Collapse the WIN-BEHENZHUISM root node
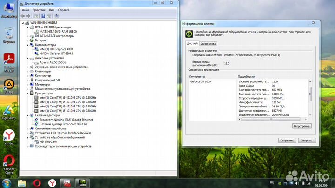Viewport: 335px width, 188px height. 23,23
